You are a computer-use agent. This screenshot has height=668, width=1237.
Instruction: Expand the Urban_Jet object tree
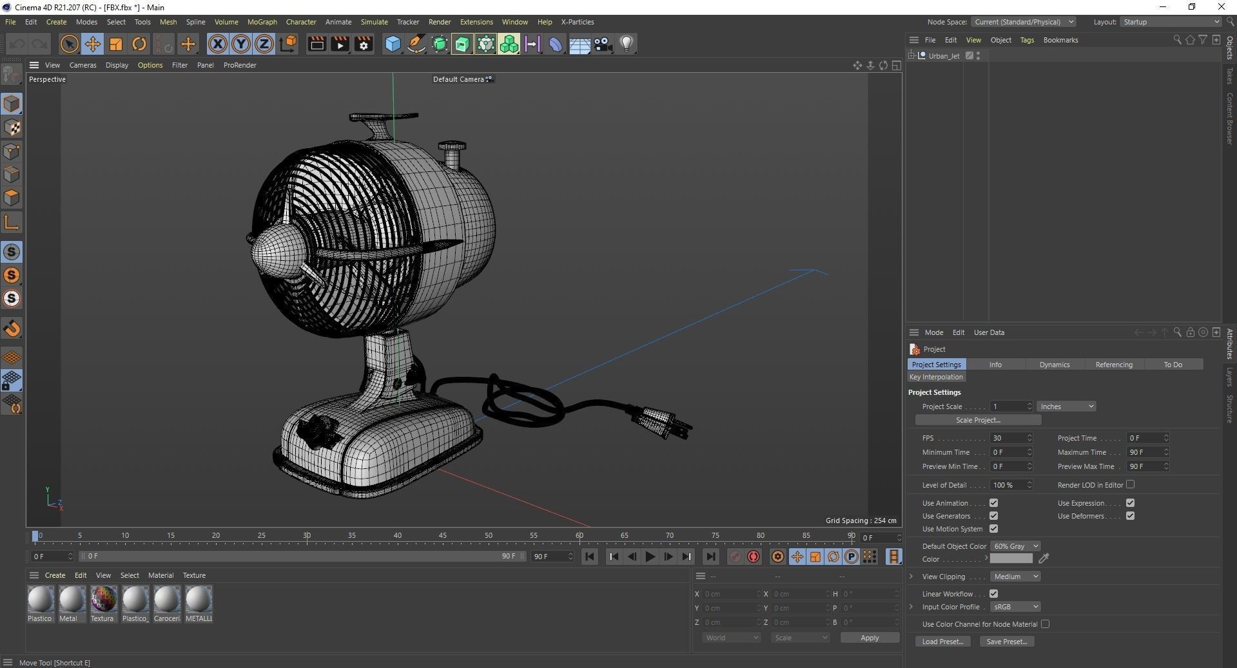pos(911,56)
